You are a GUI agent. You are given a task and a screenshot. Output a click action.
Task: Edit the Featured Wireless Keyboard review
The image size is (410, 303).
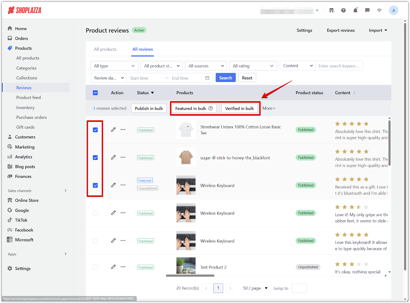click(x=113, y=185)
